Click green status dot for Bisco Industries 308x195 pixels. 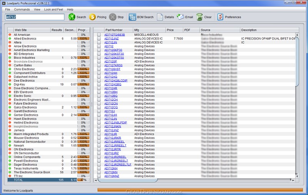[10, 58]
